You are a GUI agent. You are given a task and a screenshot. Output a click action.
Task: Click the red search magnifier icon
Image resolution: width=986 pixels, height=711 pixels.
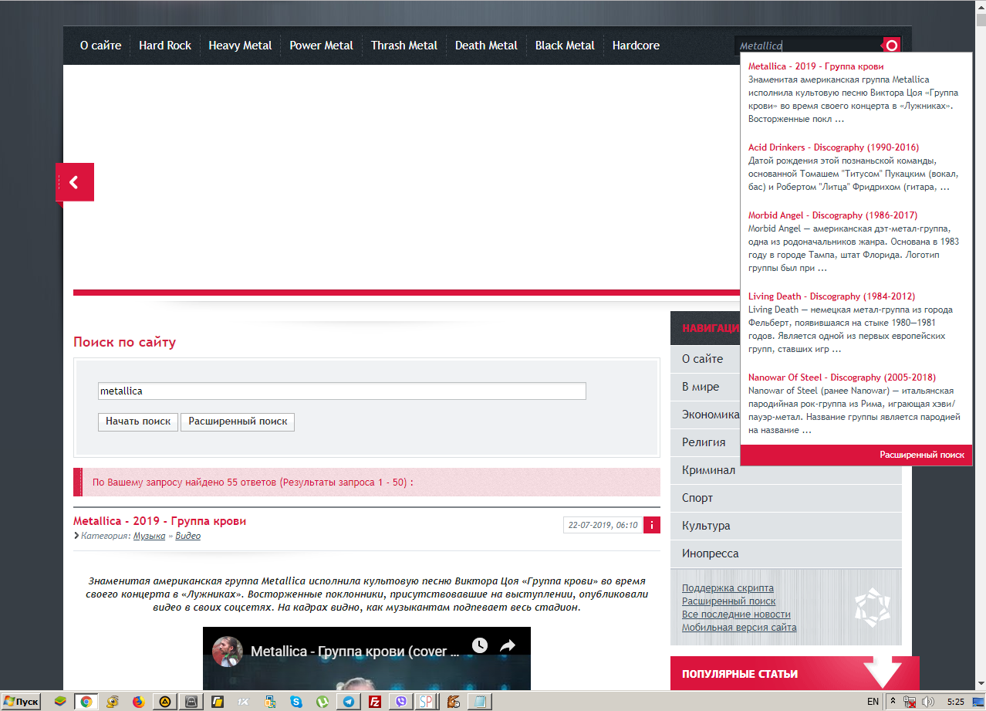pos(891,46)
